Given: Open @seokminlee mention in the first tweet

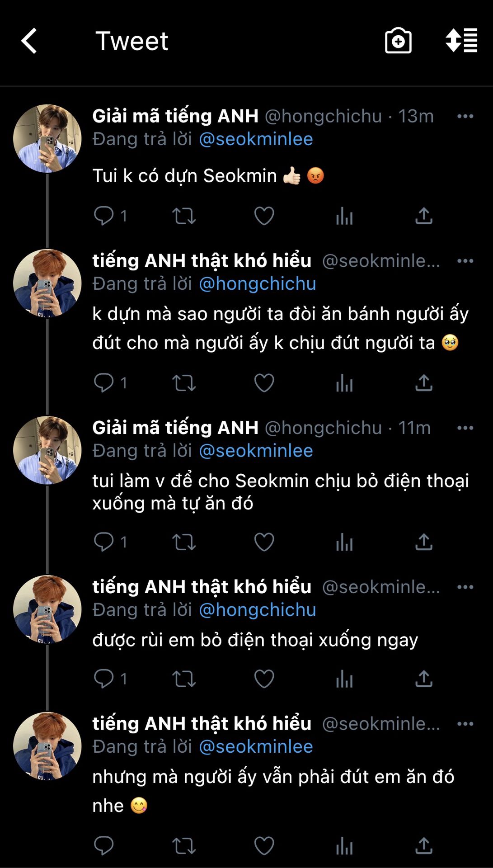Looking at the screenshot, I should (256, 139).
